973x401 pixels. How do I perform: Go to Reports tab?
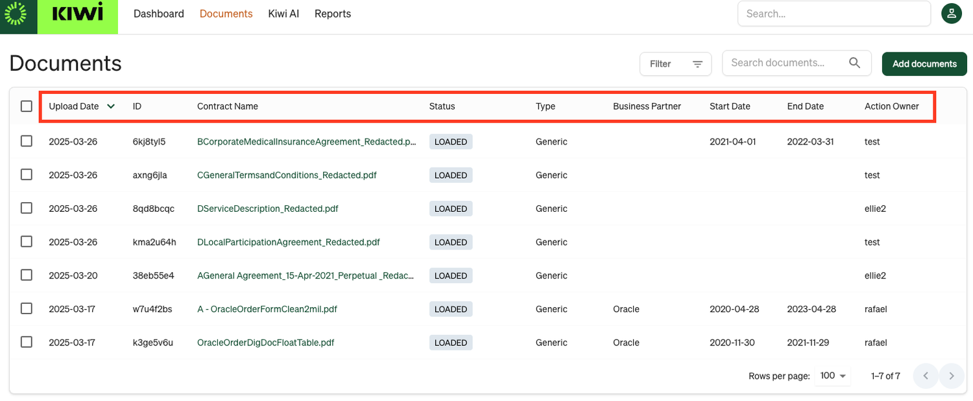pos(333,14)
